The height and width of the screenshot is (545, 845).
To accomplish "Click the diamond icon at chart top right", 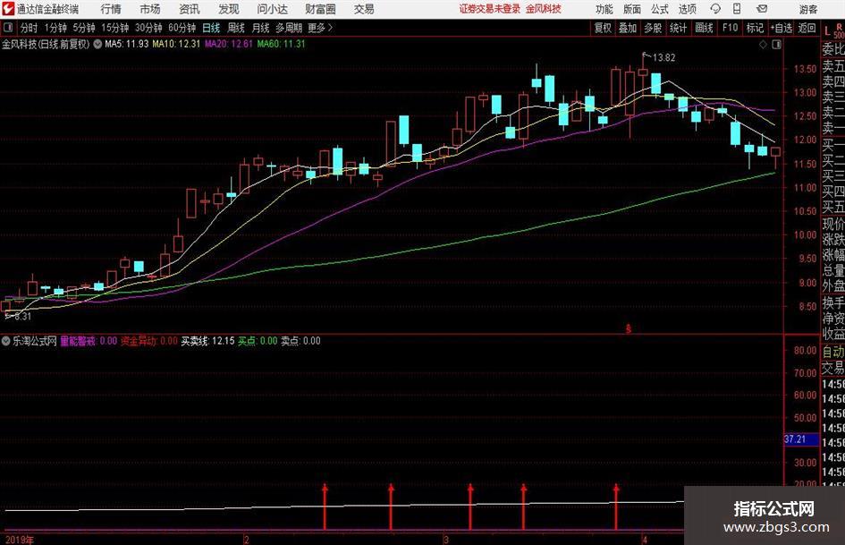I will [763, 45].
